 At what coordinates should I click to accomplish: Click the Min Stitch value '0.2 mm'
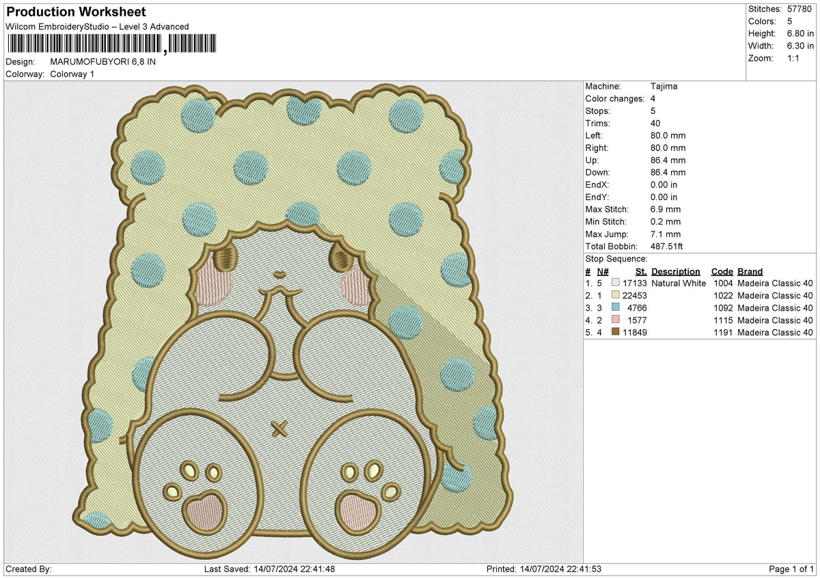[x=666, y=222]
